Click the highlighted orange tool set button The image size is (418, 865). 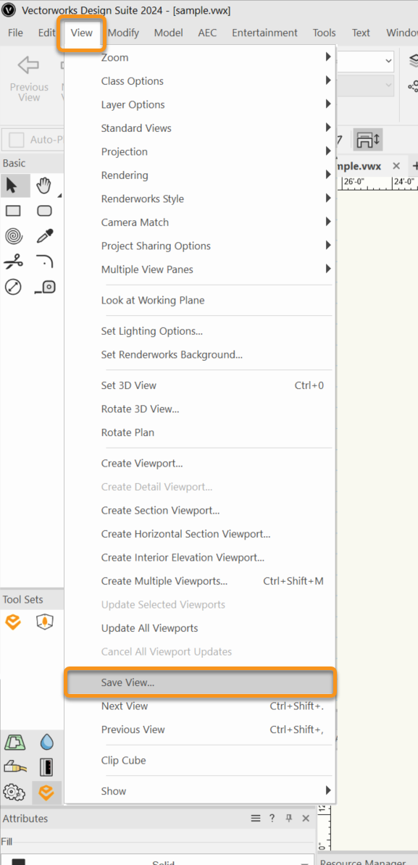pyautogui.click(x=46, y=793)
